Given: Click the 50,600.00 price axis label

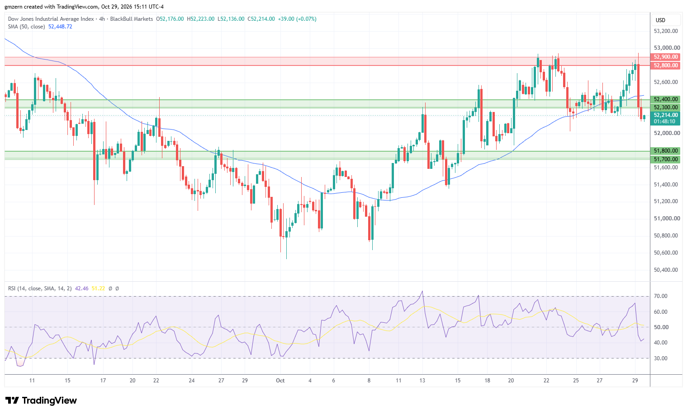Looking at the screenshot, I should click(666, 253).
